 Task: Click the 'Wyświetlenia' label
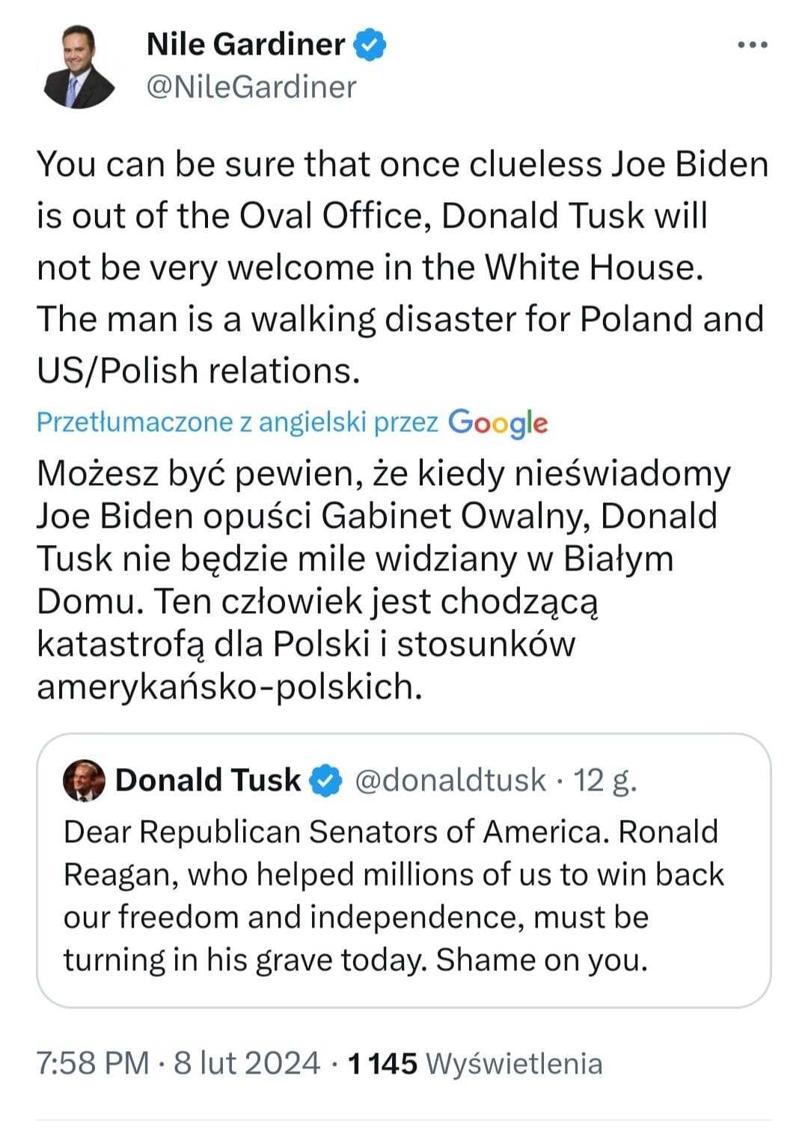[514, 1064]
